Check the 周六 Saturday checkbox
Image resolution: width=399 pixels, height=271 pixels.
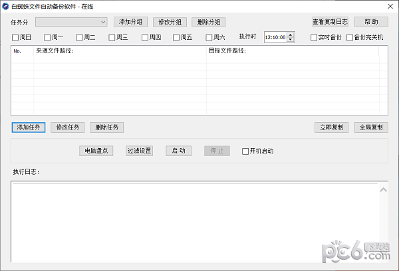[x=209, y=38]
